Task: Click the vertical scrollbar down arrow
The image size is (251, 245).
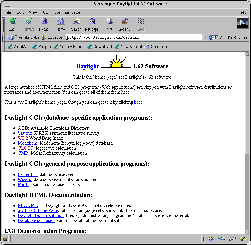Action: (x=247, y=231)
